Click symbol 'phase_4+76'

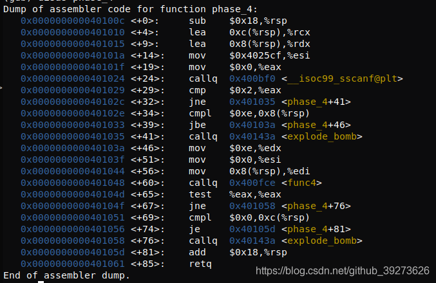point(316,206)
